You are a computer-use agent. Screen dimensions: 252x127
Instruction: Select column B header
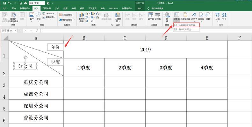(x=84, y=38)
